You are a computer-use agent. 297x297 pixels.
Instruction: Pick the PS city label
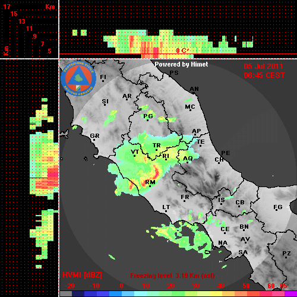pos(174,73)
